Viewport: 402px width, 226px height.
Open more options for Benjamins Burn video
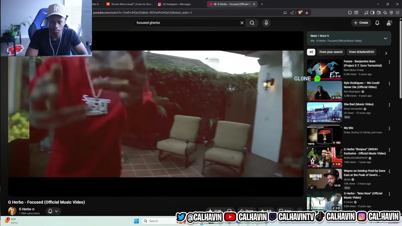click(x=389, y=62)
